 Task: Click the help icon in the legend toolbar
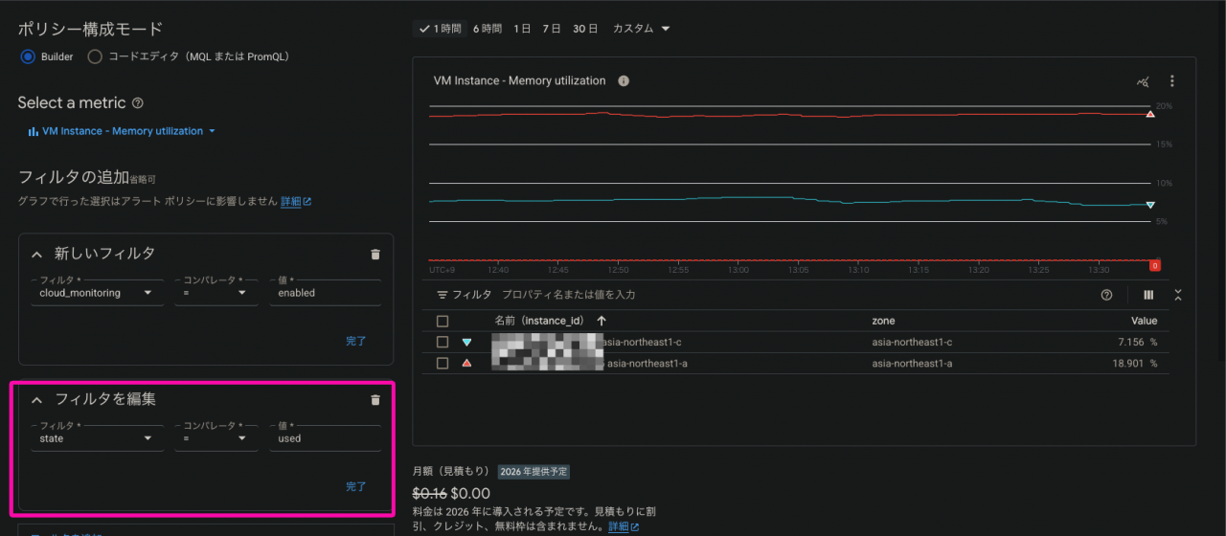click(1107, 295)
